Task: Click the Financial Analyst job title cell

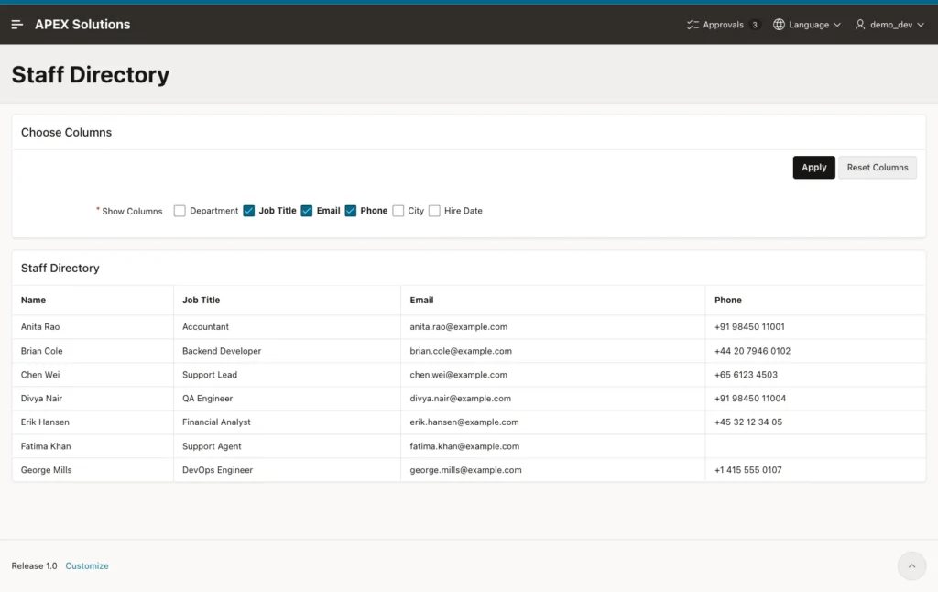Action: click(x=287, y=422)
